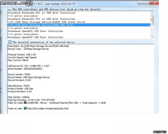Close the ChipGenius window

click(x=154, y=3)
